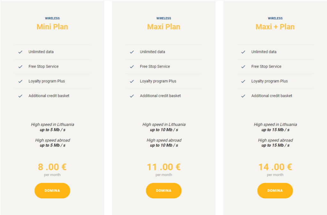Click the WIRELESS label above Maxi + Plan
This screenshot has width=327, height=215.
click(x=275, y=18)
